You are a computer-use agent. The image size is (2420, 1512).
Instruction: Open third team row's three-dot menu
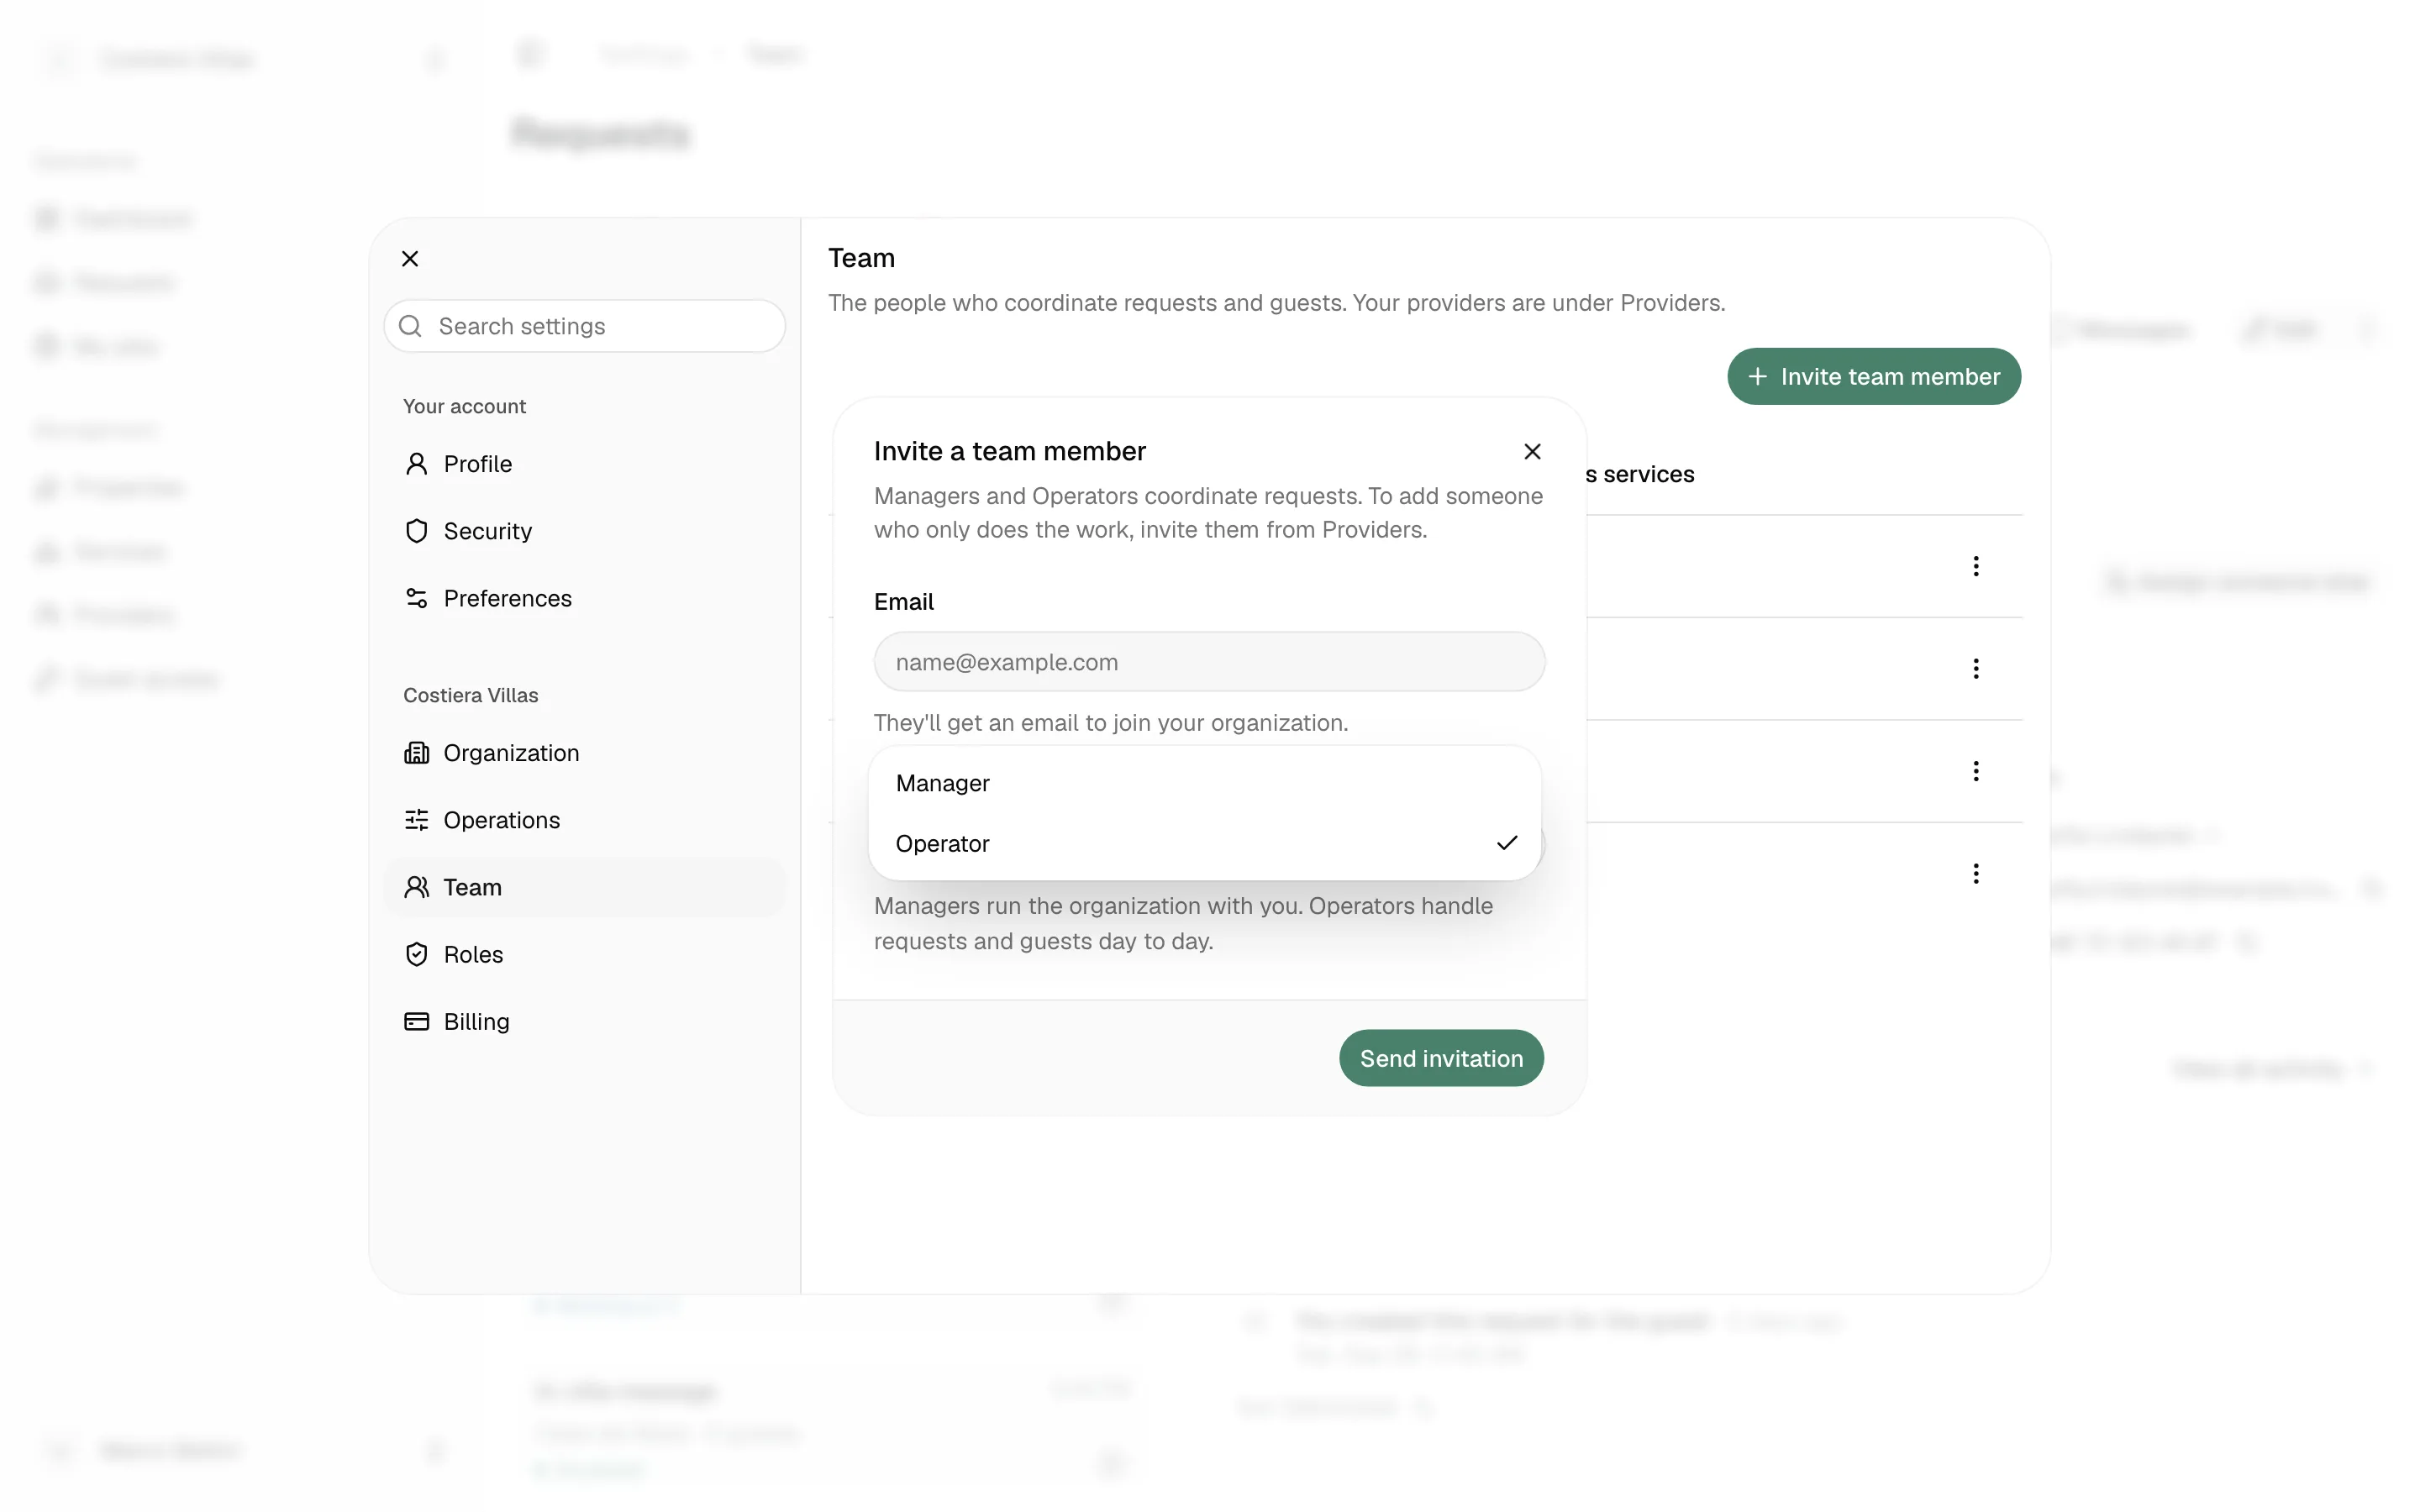[x=1975, y=771]
